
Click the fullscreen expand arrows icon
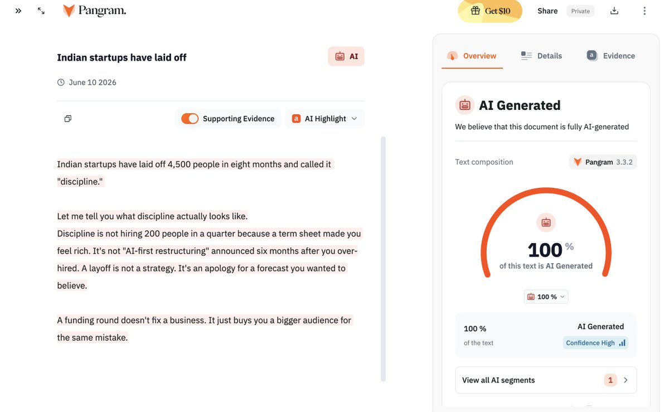41,11
